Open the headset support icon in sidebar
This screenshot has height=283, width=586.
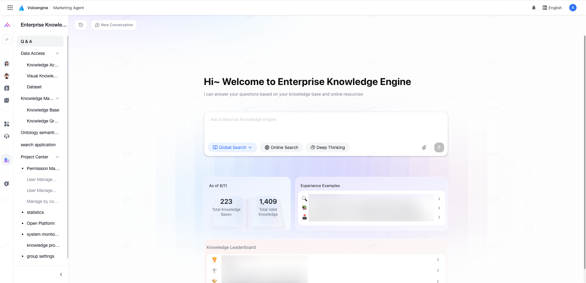(7, 136)
